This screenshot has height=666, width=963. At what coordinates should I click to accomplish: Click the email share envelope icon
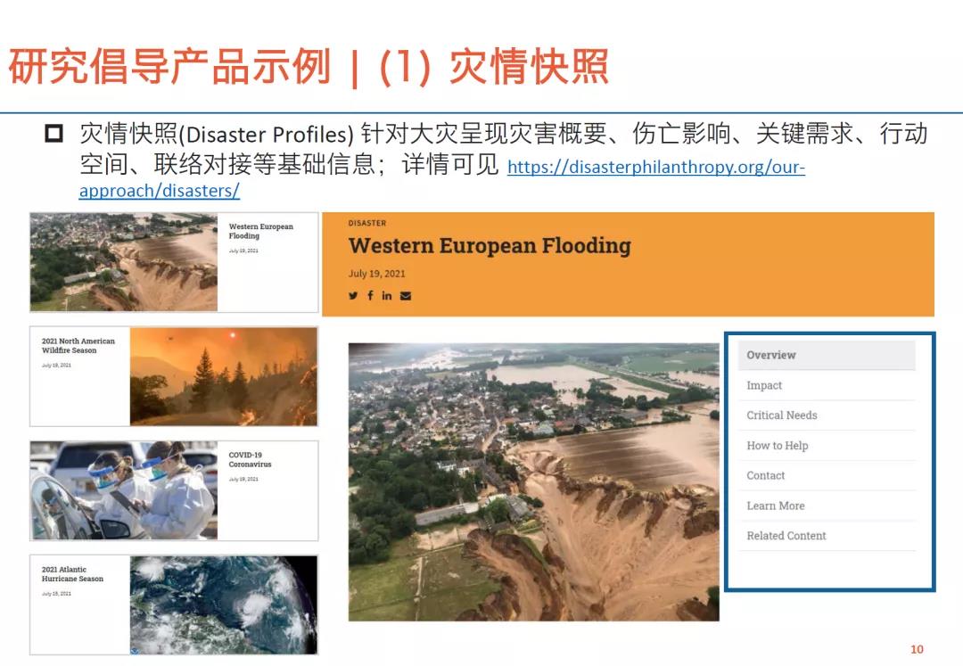coord(406,296)
